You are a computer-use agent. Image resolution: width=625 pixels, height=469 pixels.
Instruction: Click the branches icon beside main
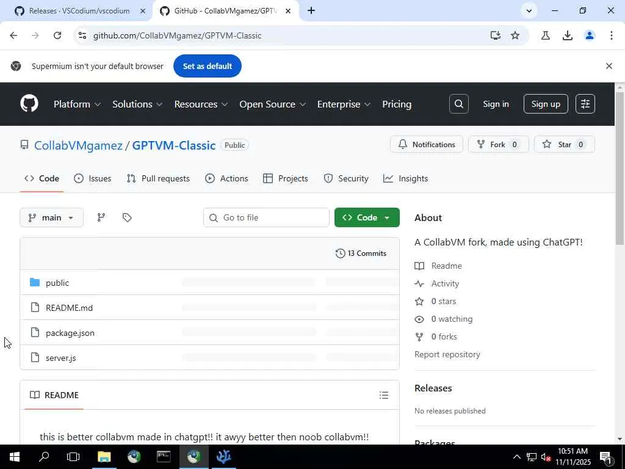(x=101, y=217)
